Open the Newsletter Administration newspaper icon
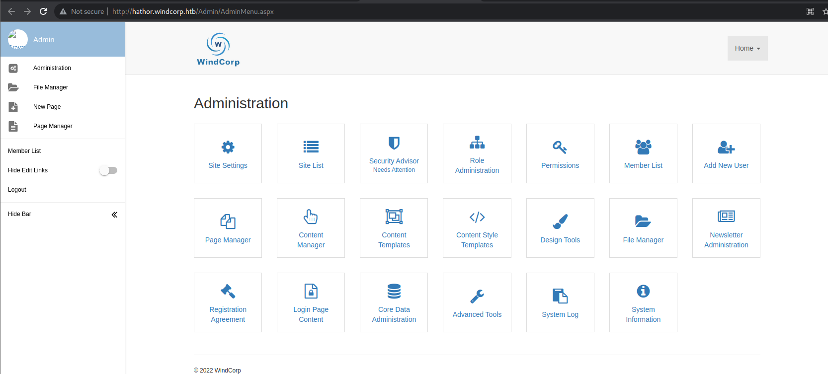 [726, 217]
